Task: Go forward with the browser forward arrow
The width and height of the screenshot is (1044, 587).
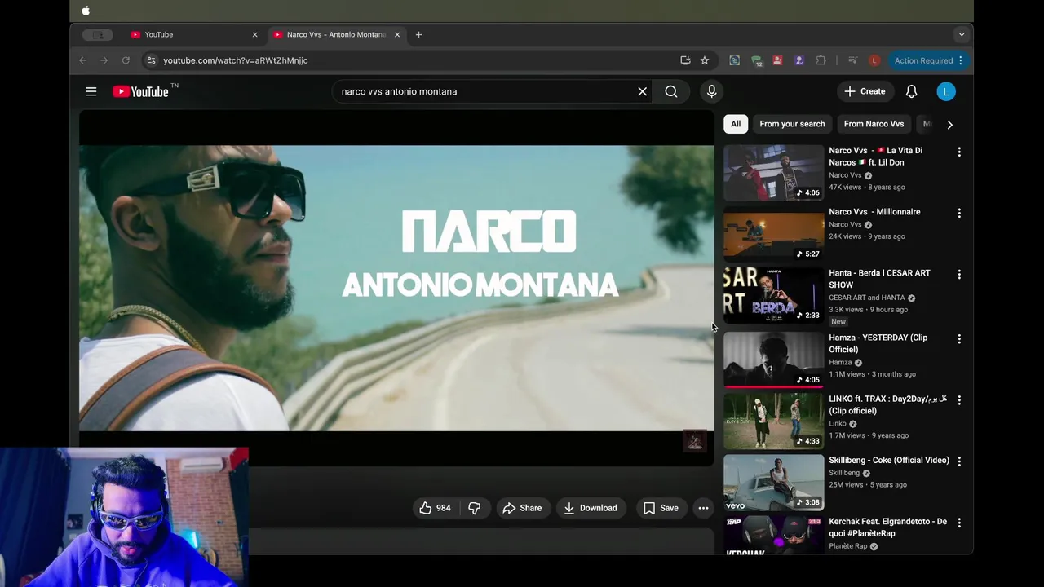Action: (x=104, y=60)
